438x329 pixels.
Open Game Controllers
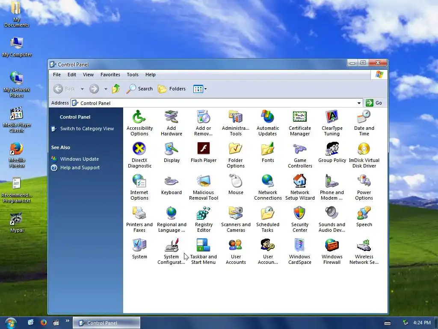300,155
